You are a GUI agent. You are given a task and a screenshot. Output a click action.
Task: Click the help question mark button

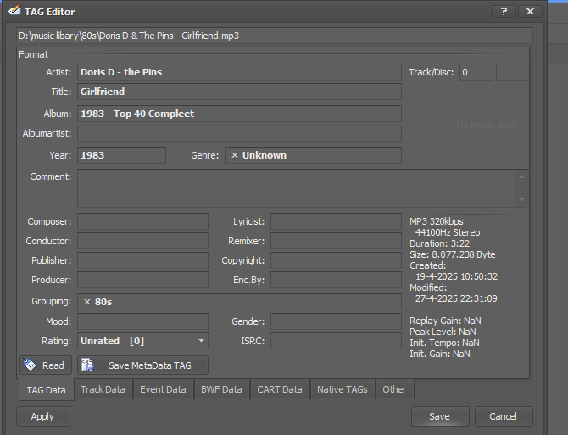(504, 12)
